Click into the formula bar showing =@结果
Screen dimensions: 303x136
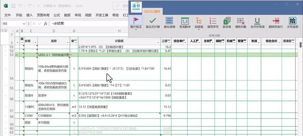tap(89, 24)
